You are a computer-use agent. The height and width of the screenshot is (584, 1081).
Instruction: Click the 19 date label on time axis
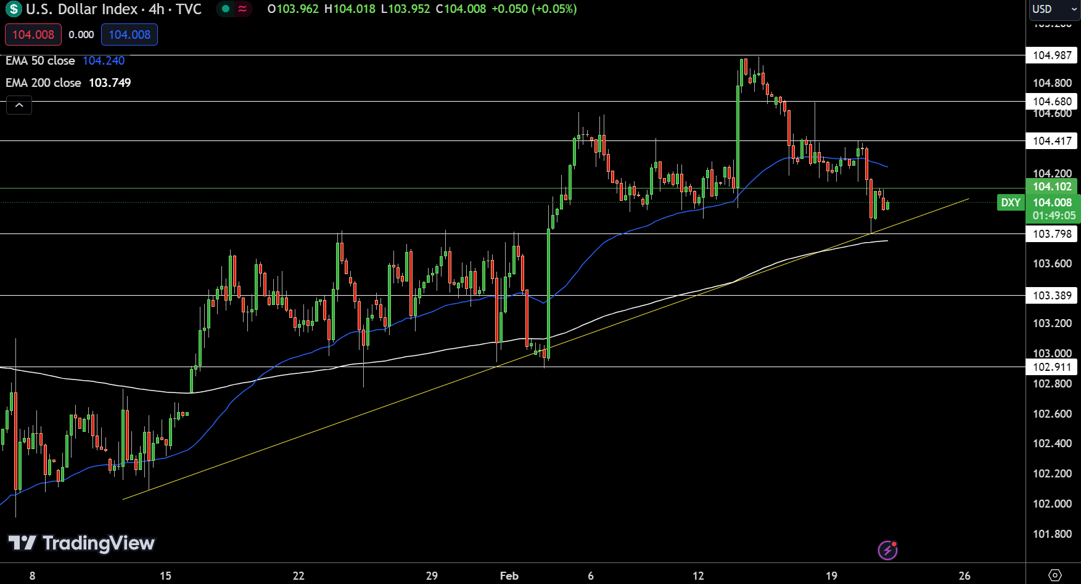coord(831,576)
